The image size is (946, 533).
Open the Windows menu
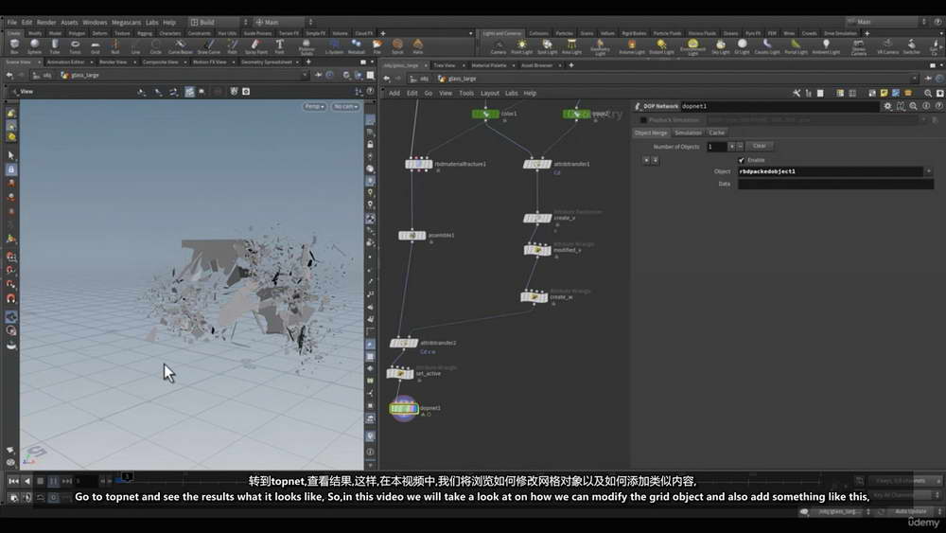95,23
